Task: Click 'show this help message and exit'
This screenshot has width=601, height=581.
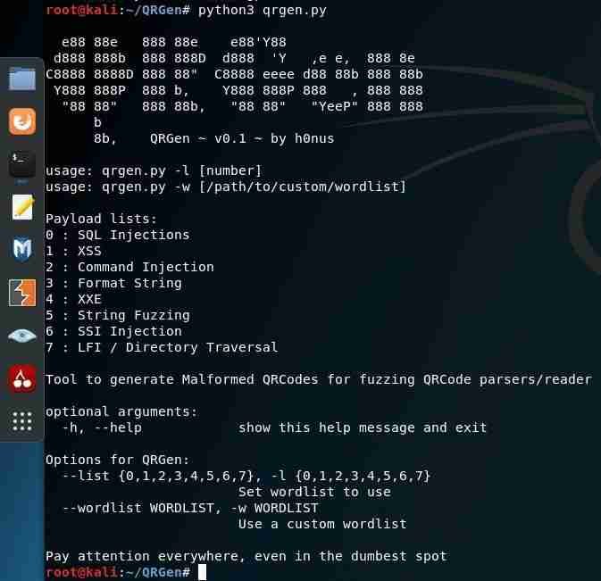Action: (363, 427)
